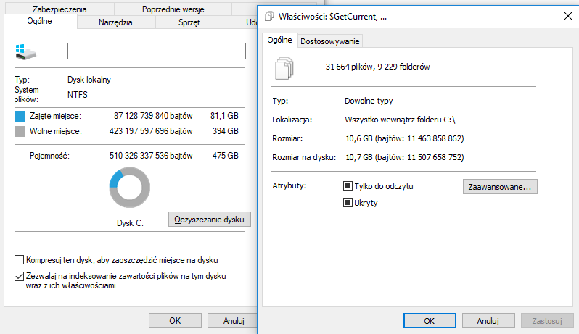
Task: Click the title bar documents icon
Action: [x=269, y=16]
